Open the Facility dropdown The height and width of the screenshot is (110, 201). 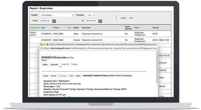tap(57, 15)
